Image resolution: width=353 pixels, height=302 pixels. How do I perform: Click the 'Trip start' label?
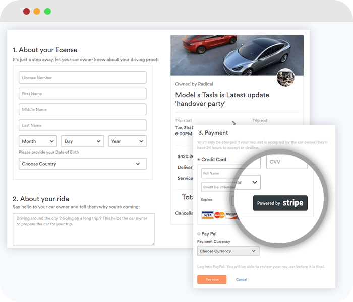click(x=184, y=120)
